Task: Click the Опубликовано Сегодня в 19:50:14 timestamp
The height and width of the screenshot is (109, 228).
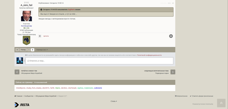Action: 51,3
